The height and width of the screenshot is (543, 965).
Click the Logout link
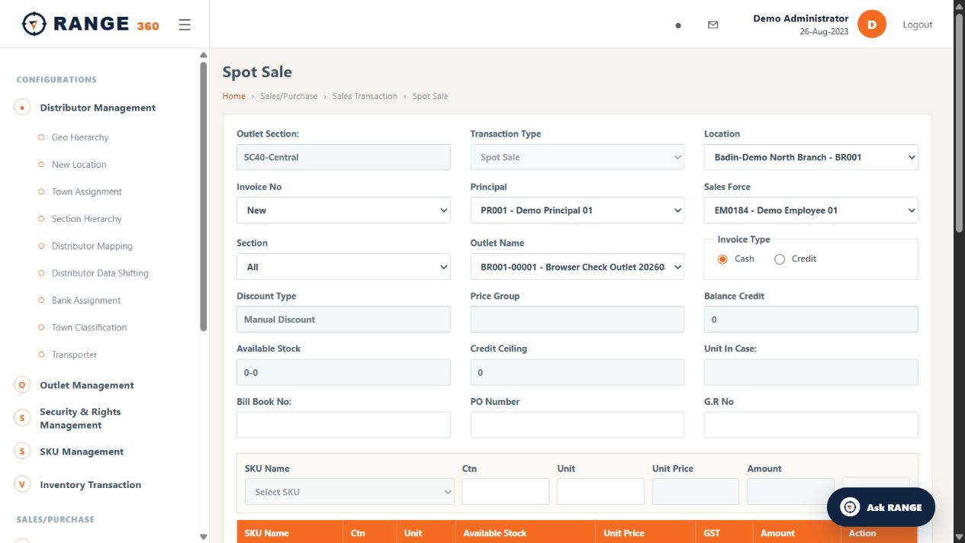918,24
